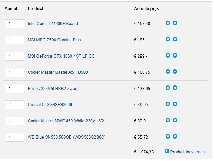Click the plus icon to add product
Viewport: 214px width, 161px height.
pos(167,151)
